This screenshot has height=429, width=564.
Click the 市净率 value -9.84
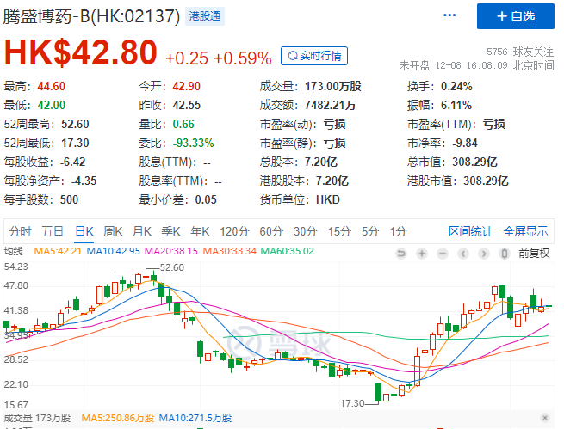[x=464, y=143]
